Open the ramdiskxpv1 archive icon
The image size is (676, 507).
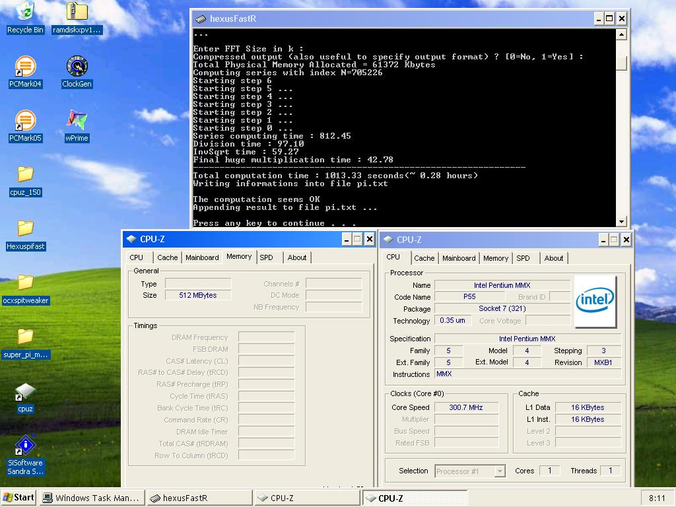click(x=77, y=17)
